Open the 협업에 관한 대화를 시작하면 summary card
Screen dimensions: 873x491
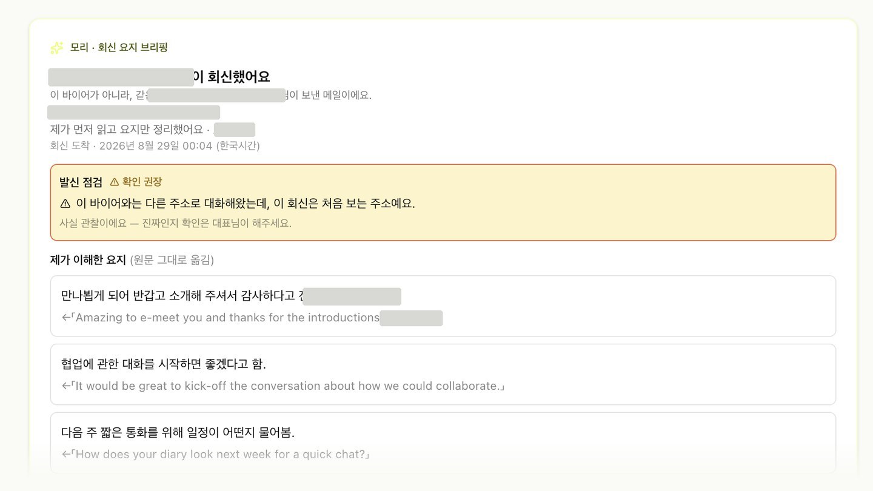pos(443,375)
